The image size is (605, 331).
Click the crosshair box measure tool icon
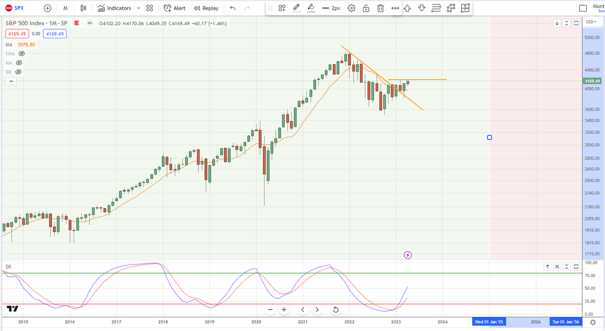pos(465,8)
